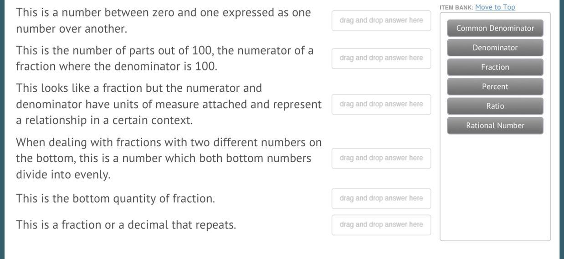
Task: Click the 'divide into evenly' definition text
Action: [x=169, y=158]
